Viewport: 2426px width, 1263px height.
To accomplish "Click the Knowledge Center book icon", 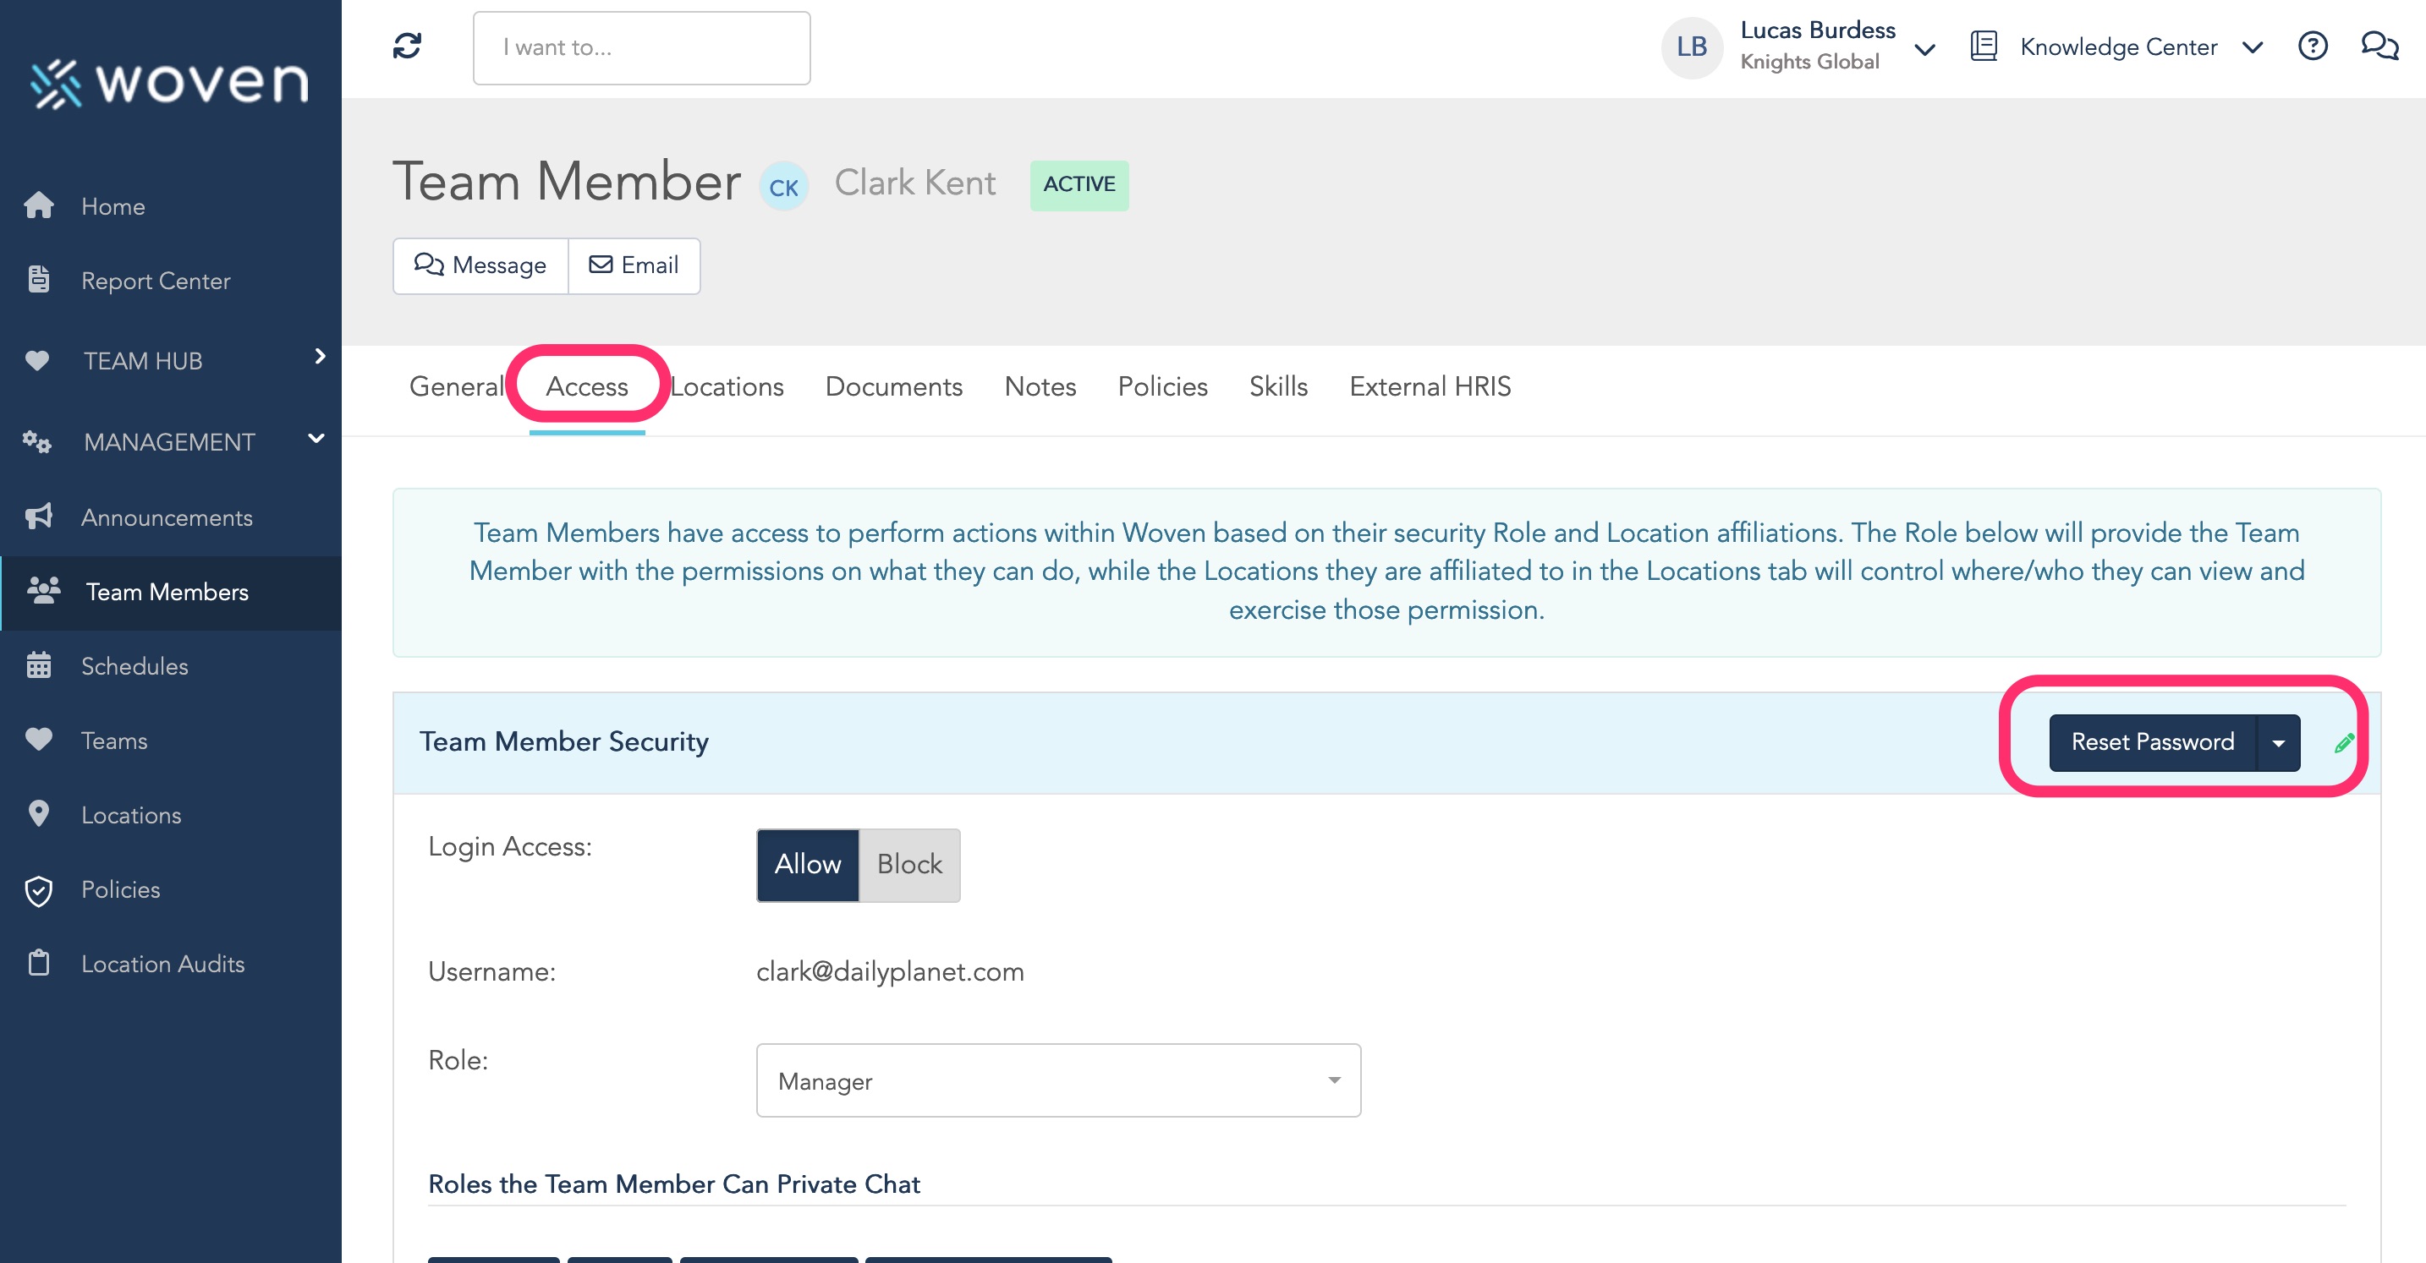I will (x=1984, y=46).
